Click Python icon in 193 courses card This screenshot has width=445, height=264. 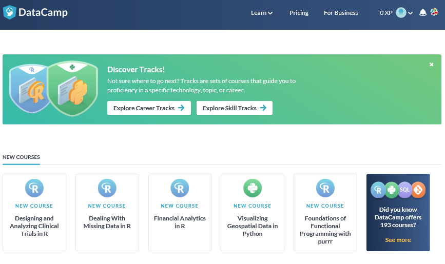point(391,190)
